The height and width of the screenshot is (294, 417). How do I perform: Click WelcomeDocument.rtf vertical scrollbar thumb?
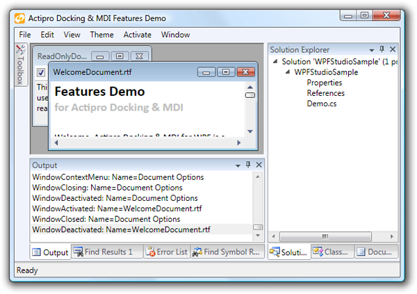pos(250,95)
